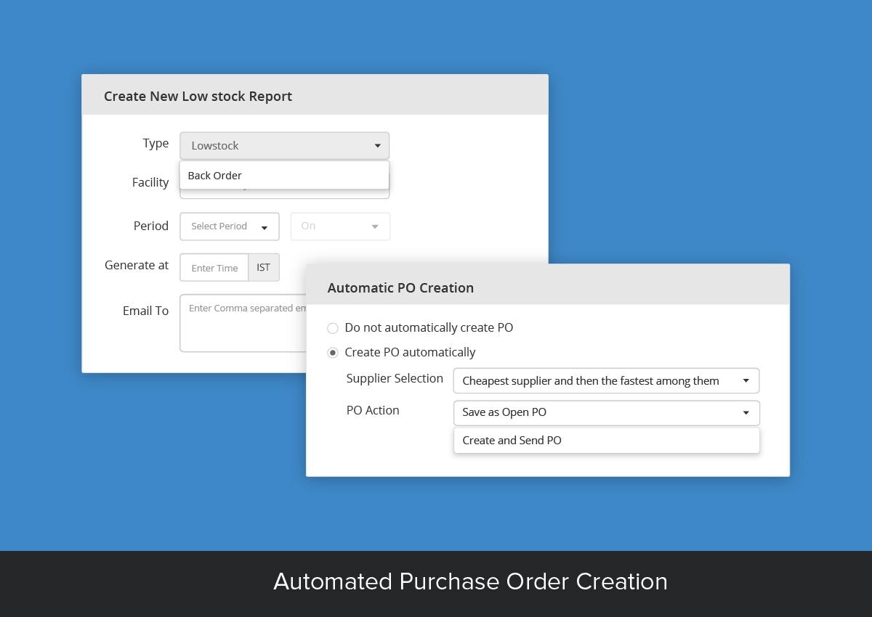The height and width of the screenshot is (617, 872).
Task: Focus the Email To text area
Action: pos(243,323)
